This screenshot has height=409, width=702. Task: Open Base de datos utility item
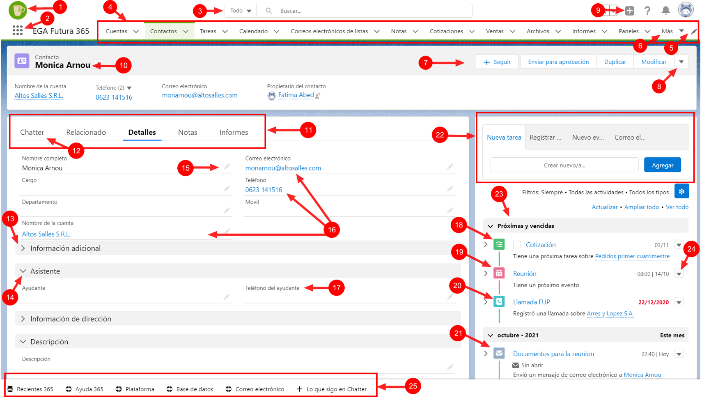(190, 389)
